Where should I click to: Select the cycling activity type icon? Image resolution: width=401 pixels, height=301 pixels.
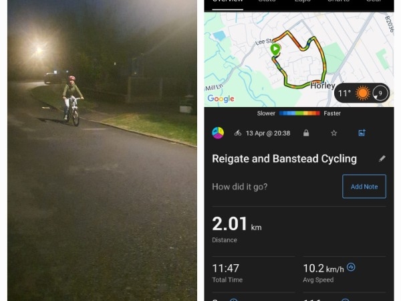tap(237, 133)
